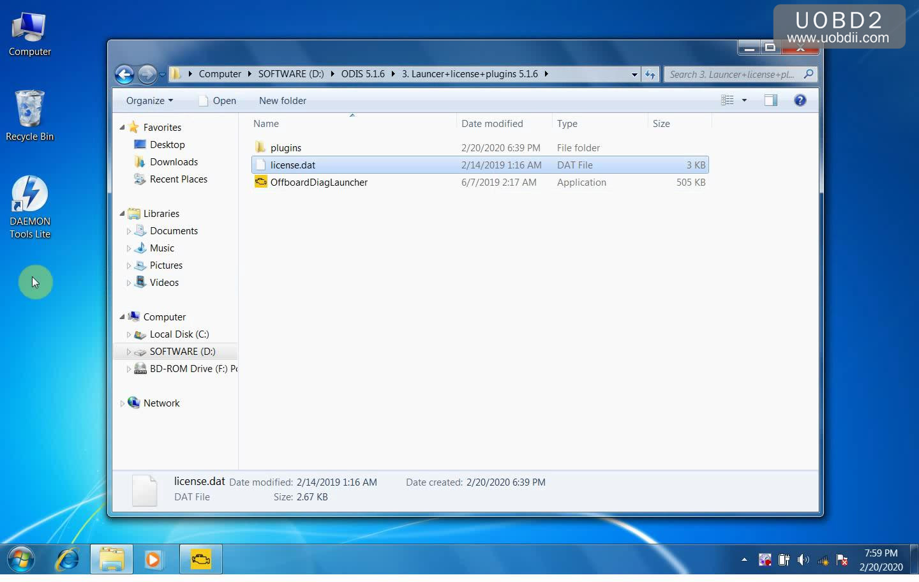Select the Downloads item under Favorites
The width and height of the screenshot is (919, 582).
174,162
